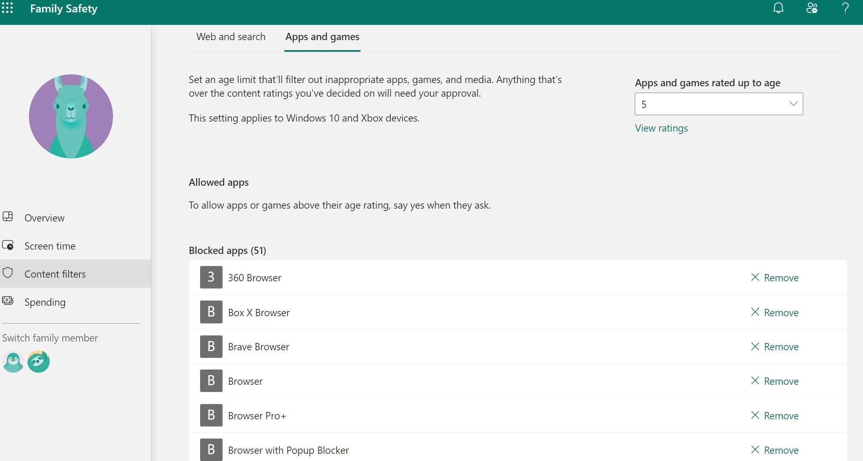863x461 pixels.
Task: Click the Blocked apps (51) heading
Action: pyautogui.click(x=227, y=250)
